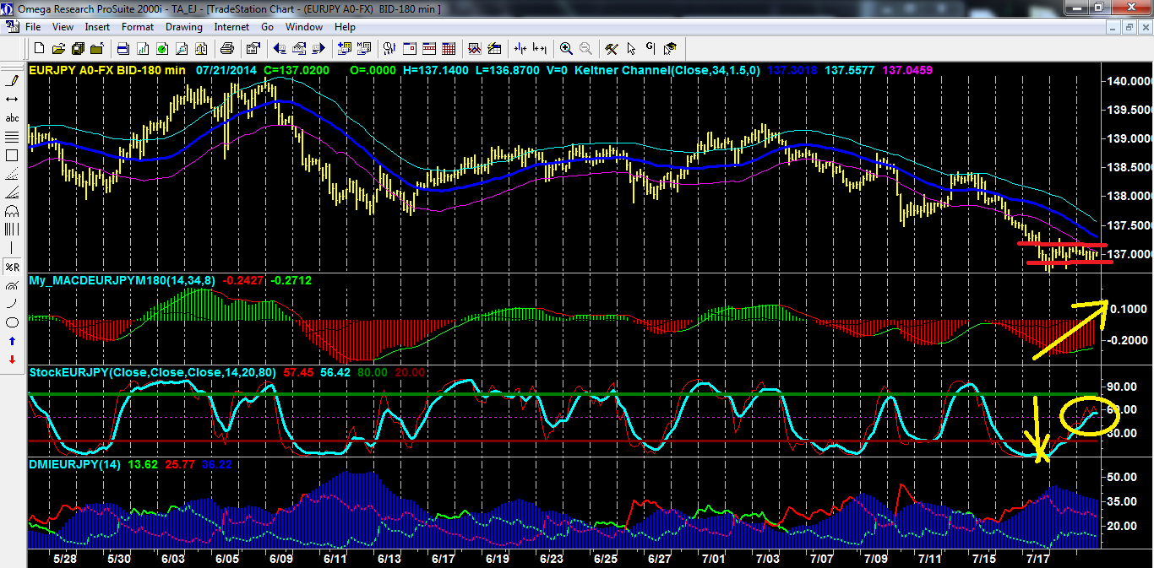Click the zoom in magnifier icon
The width and height of the screenshot is (1154, 568).
coord(566,49)
